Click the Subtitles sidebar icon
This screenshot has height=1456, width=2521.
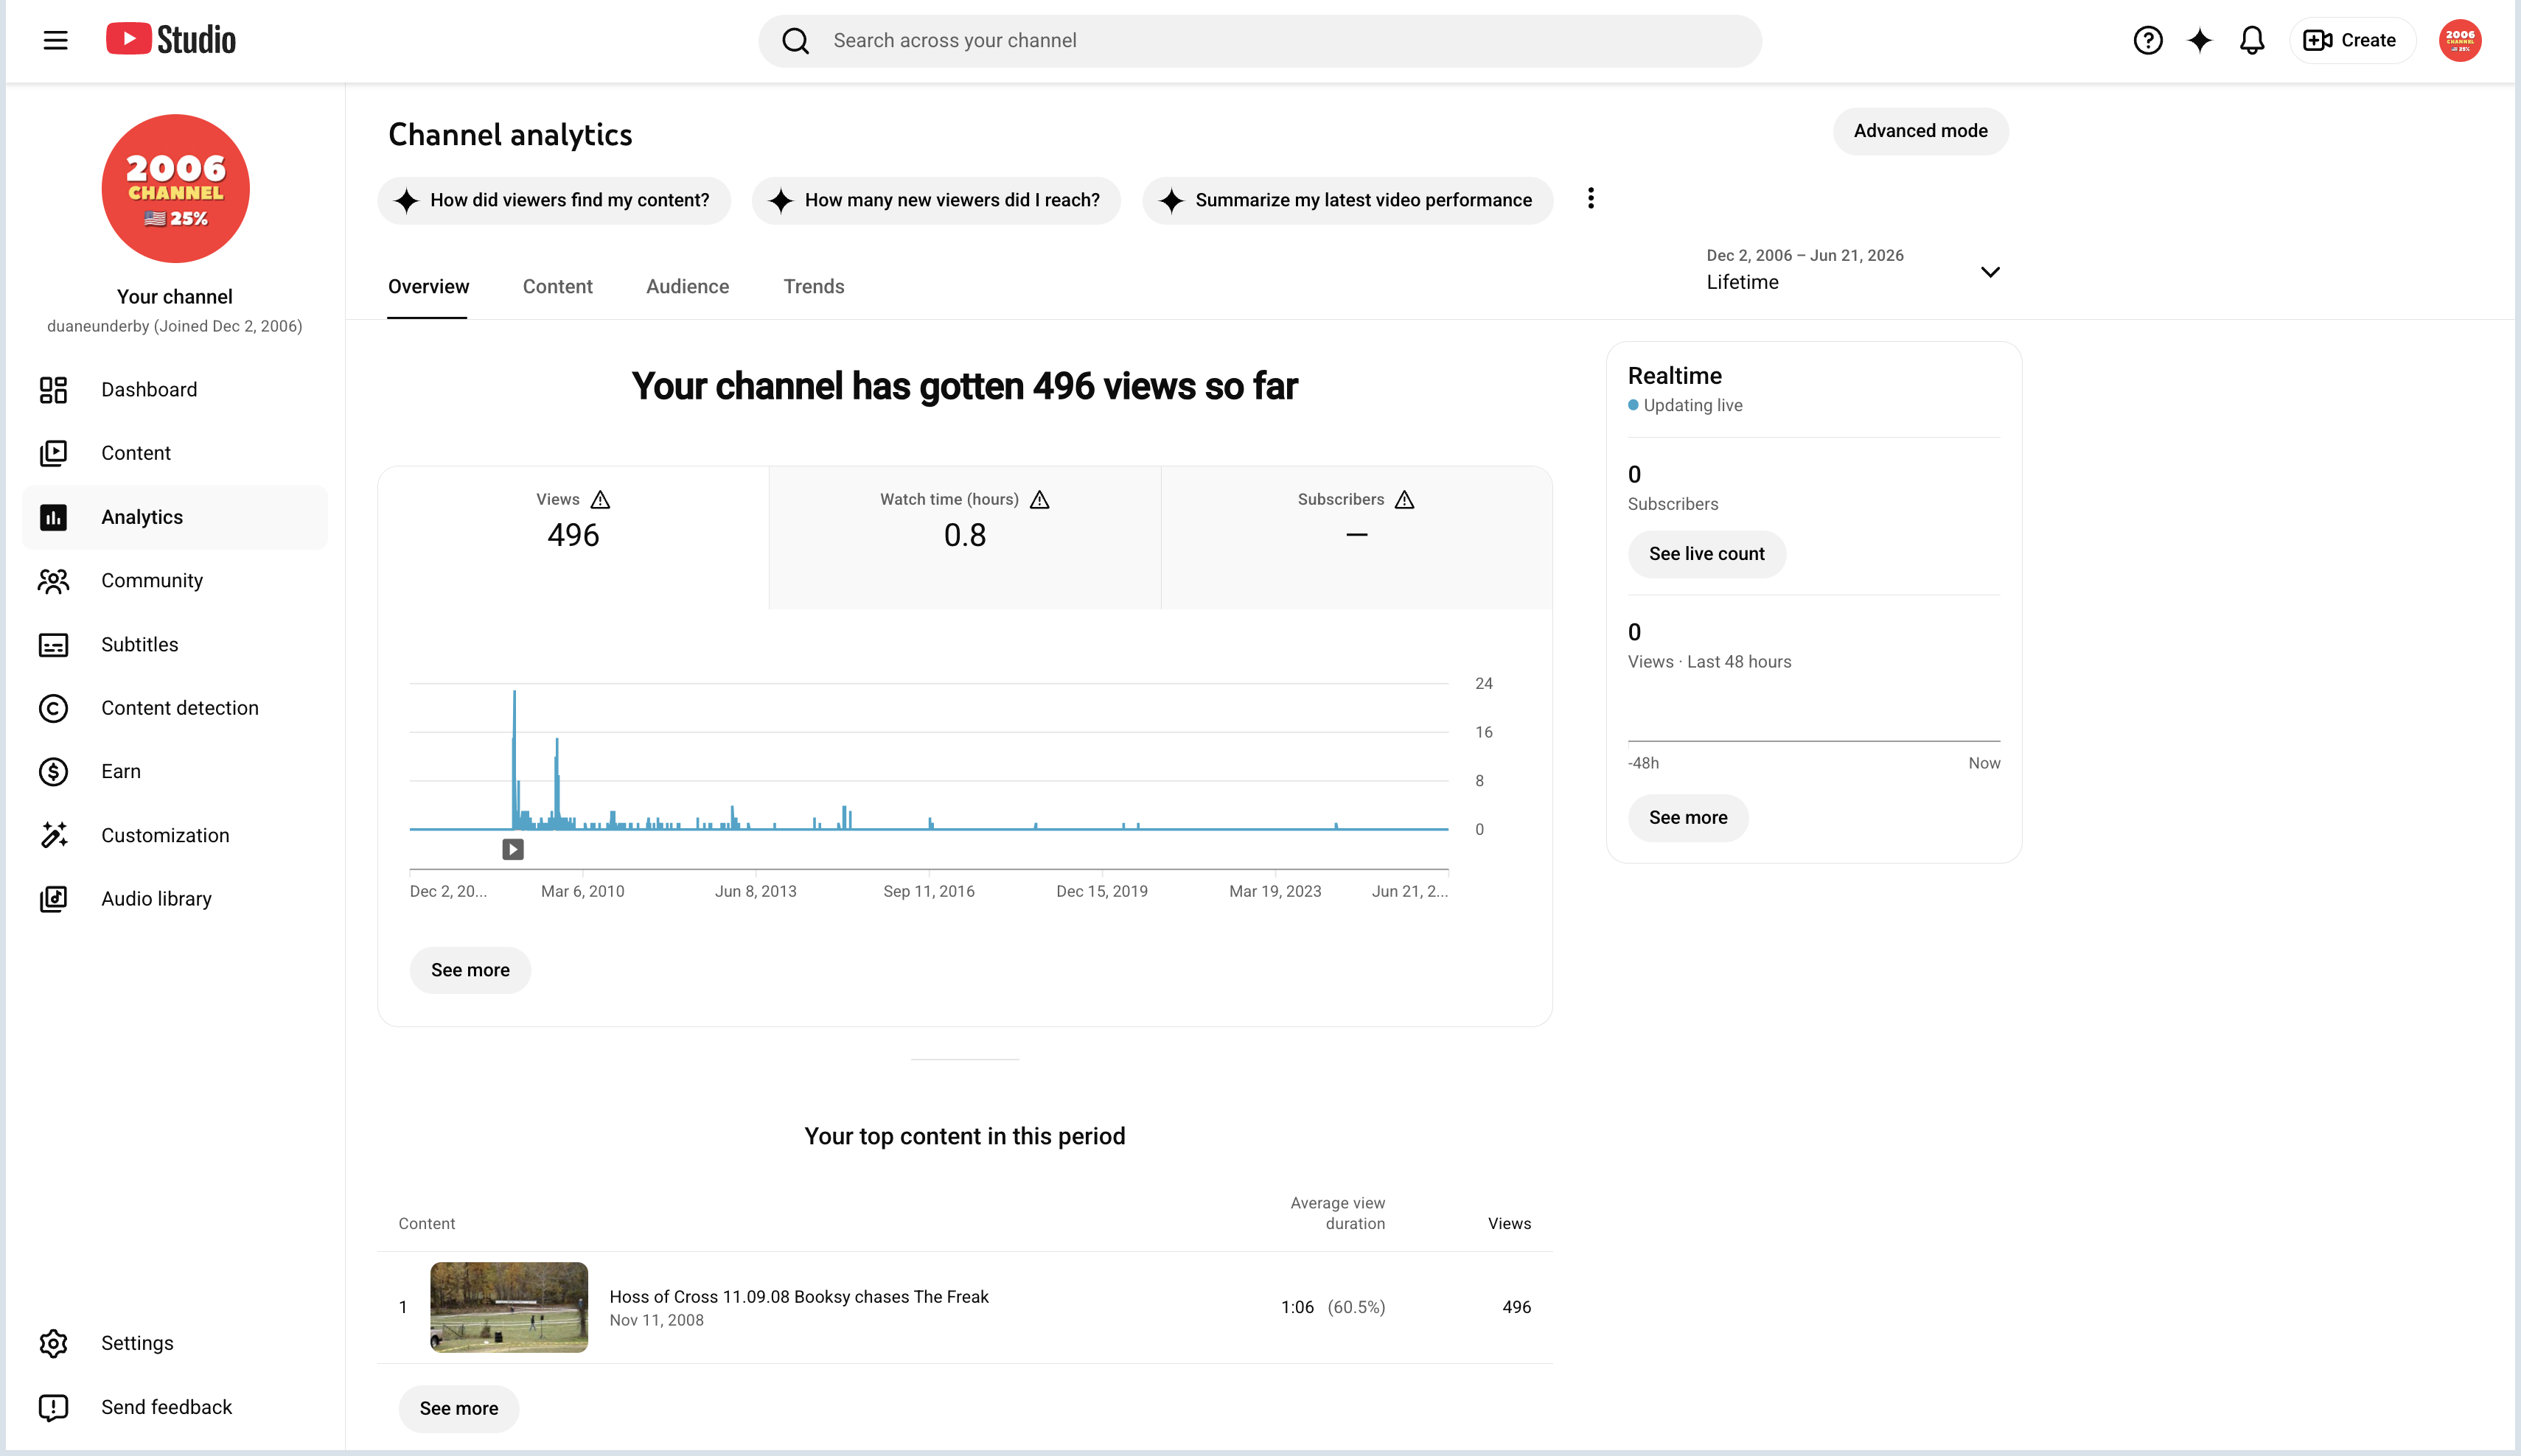coord(53,645)
